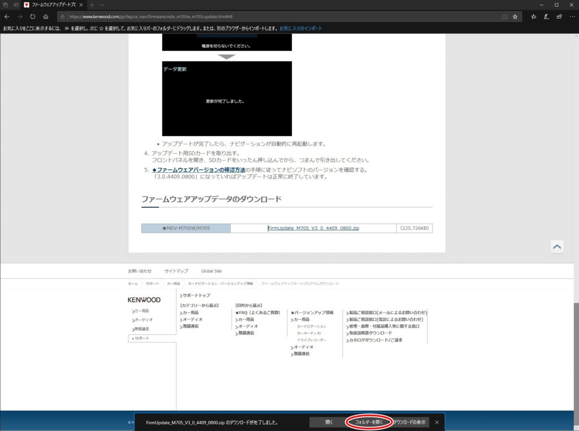Set current tabs aside icon
This screenshot has height=431, width=579.
[16, 5]
